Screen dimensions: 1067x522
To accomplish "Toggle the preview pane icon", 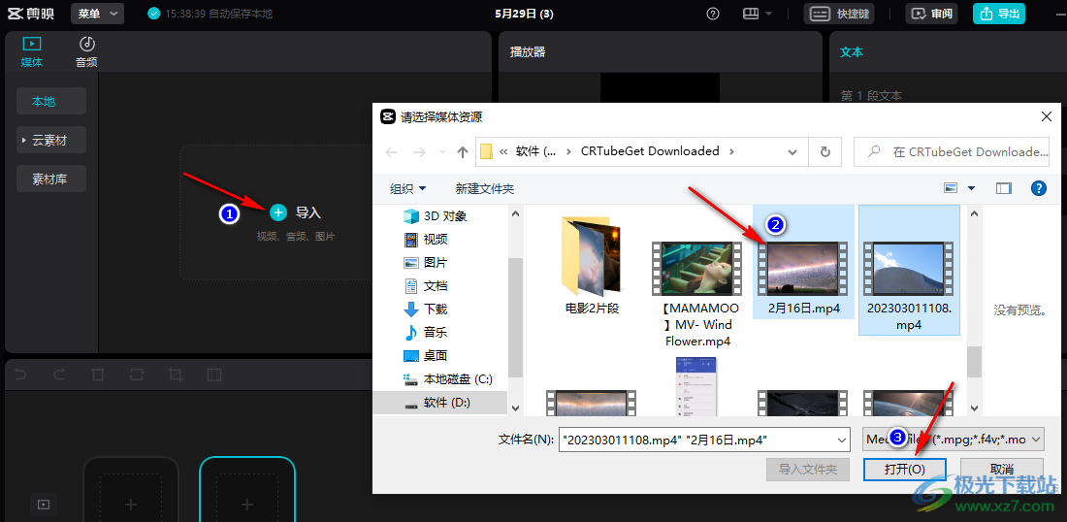I will (x=1003, y=188).
